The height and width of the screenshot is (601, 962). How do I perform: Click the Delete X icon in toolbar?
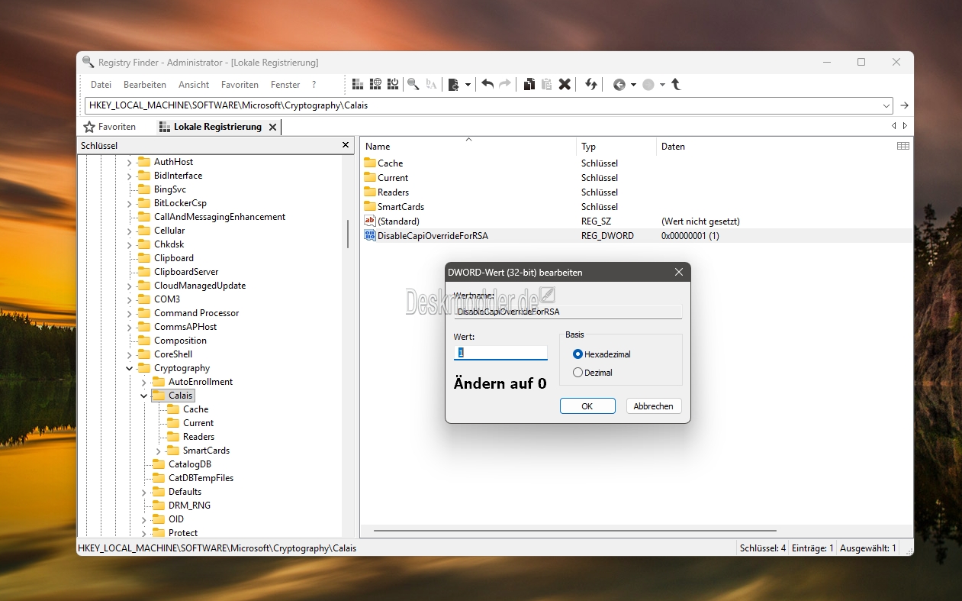click(565, 84)
